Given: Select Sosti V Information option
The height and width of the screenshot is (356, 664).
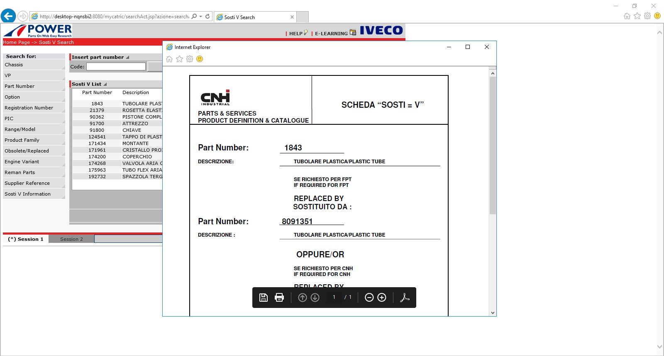Looking at the screenshot, I should pos(34,194).
